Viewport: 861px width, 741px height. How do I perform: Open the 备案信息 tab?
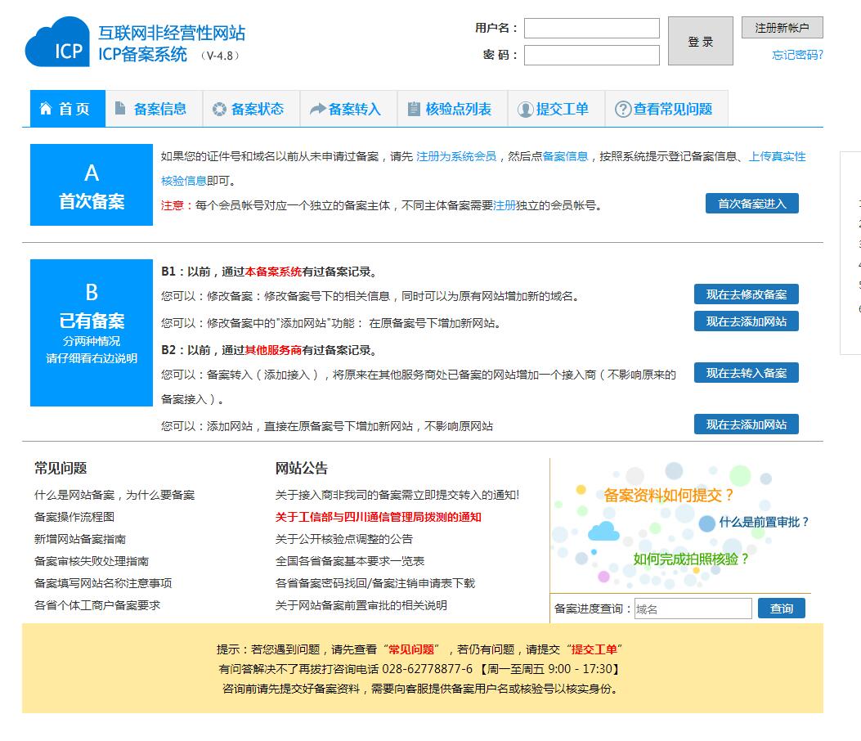tap(154, 109)
